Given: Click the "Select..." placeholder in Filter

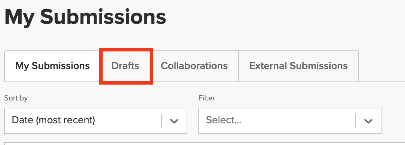Looking at the screenshot, I should coord(224,120).
